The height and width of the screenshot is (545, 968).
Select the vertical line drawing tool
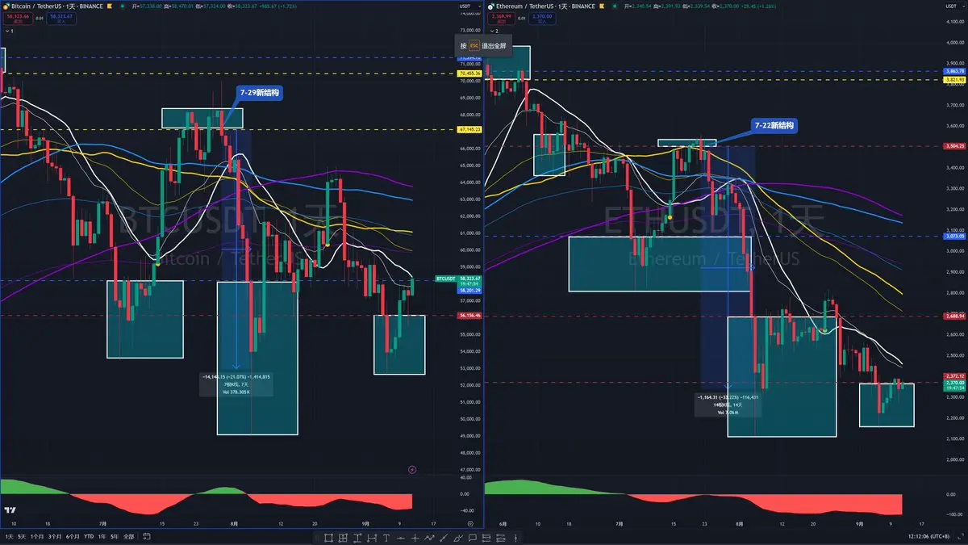[515, 537]
